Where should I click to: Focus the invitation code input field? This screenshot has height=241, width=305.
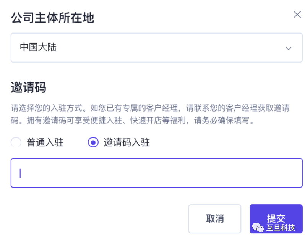tap(156, 173)
